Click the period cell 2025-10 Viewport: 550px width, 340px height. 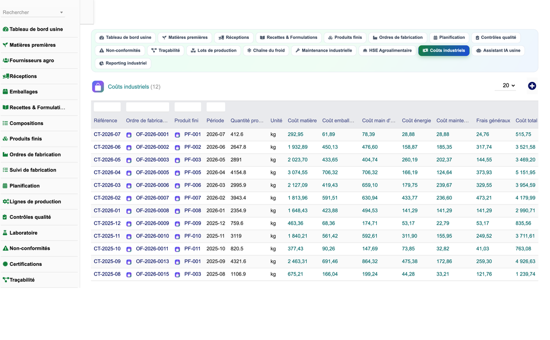point(215,249)
